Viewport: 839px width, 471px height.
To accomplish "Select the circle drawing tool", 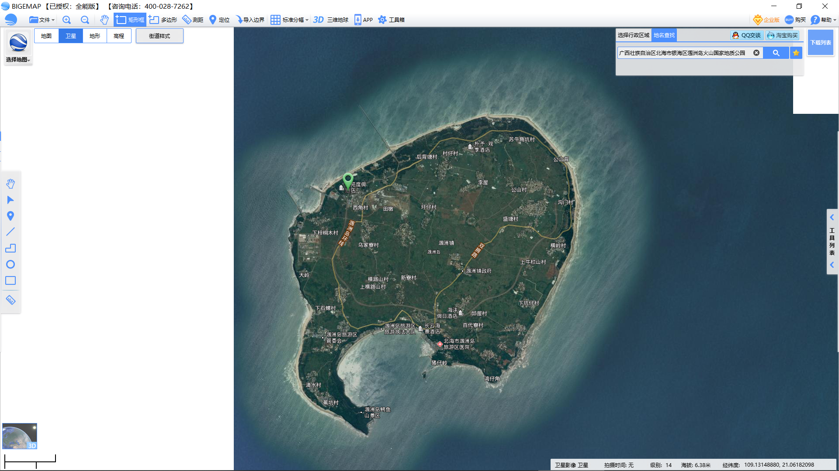I will tap(10, 264).
